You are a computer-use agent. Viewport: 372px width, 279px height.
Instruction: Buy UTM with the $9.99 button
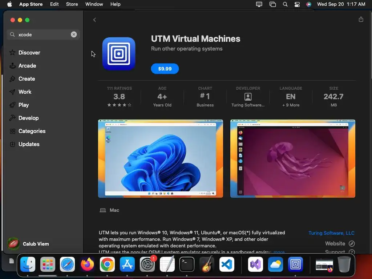click(x=165, y=69)
